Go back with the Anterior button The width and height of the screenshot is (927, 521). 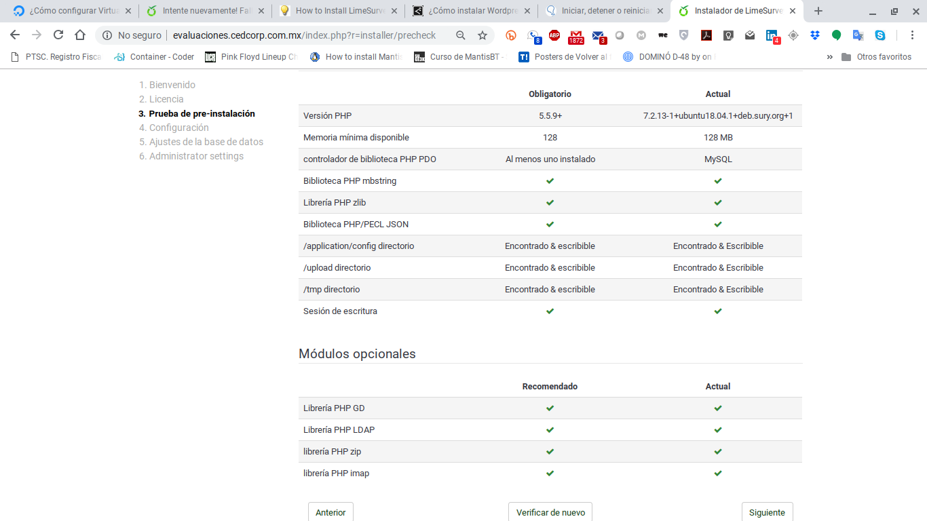pyautogui.click(x=330, y=512)
